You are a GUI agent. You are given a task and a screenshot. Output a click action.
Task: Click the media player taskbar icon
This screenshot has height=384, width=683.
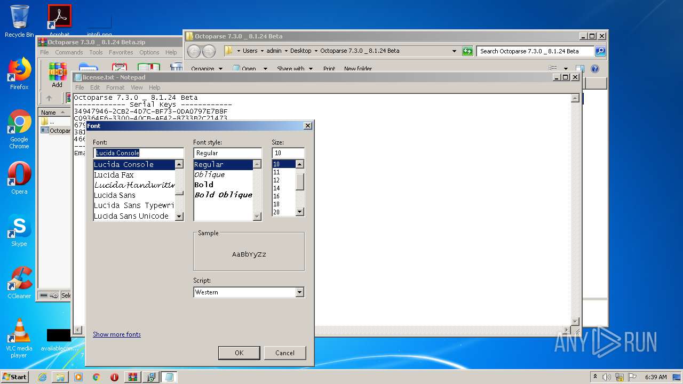[78, 377]
